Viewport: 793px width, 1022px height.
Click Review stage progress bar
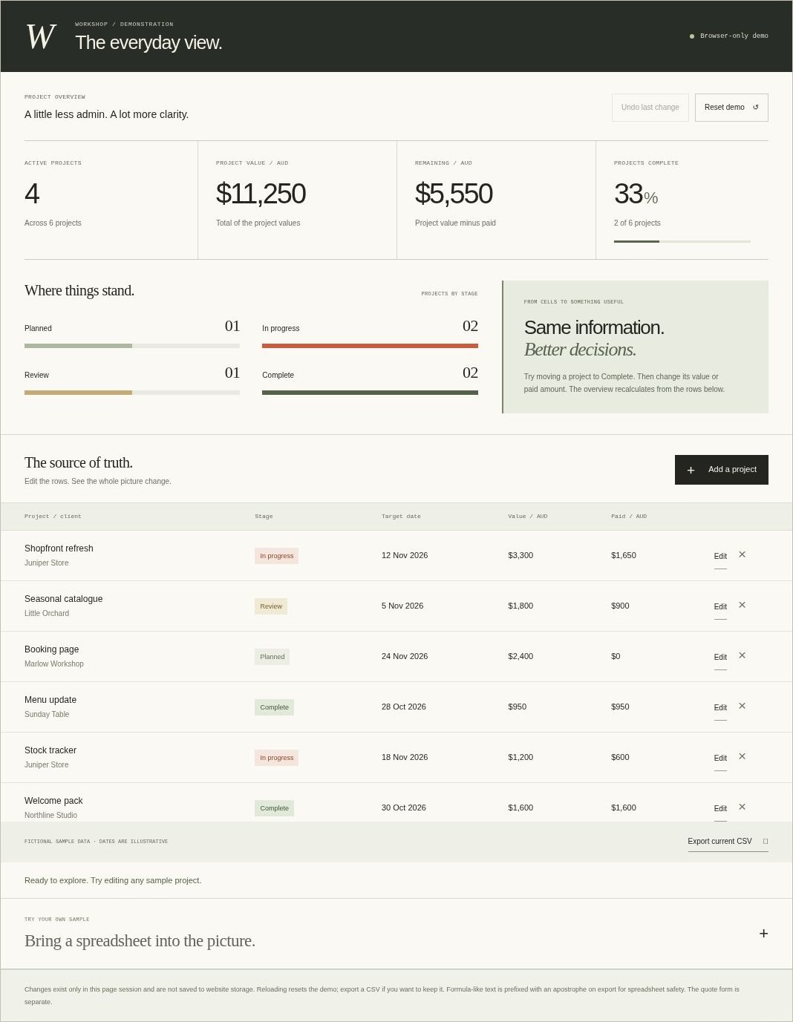(132, 393)
